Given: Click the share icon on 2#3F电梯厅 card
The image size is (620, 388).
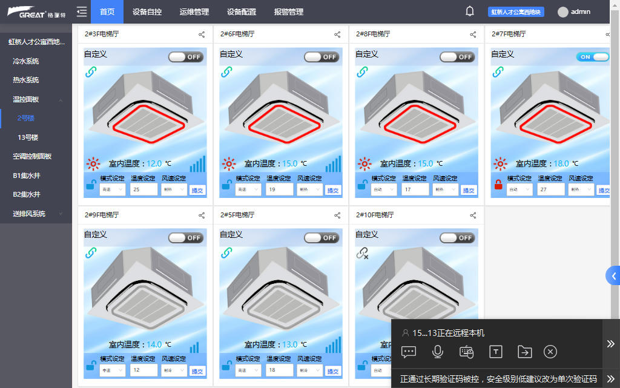Looking at the screenshot, I should [202, 35].
